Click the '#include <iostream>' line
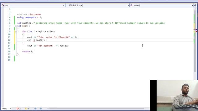This screenshot has height=111, width=198. [x=29, y=14]
